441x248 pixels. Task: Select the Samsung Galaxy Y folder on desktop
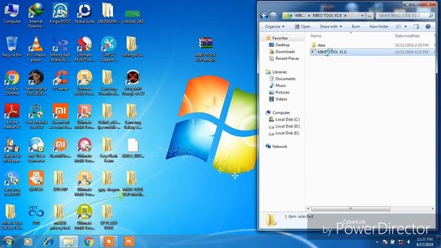coord(133,116)
